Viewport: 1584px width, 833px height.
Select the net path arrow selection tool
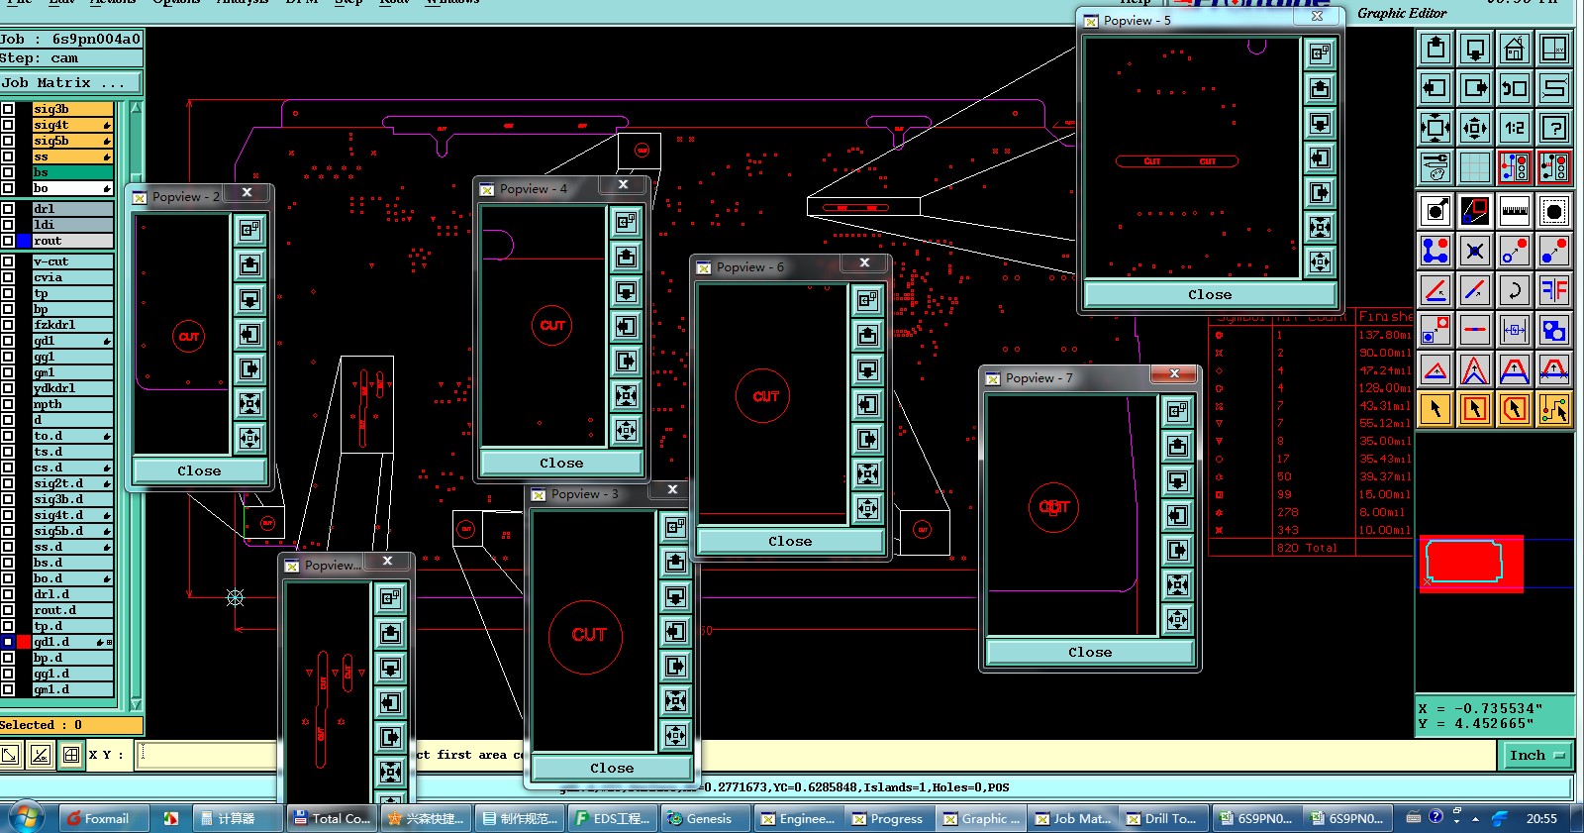[1554, 409]
